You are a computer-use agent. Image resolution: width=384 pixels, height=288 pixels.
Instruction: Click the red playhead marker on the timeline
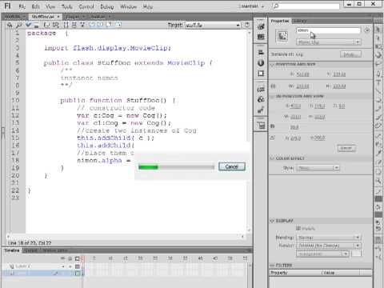click(83, 258)
